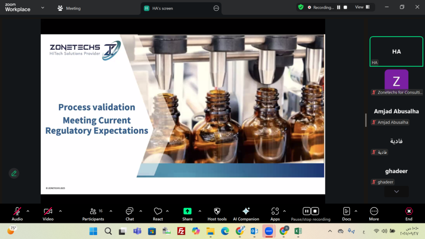Turn on camera with Video button
This screenshot has width=425, height=239.
tap(48, 213)
